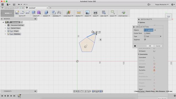The image size is (176, 99).
Task: Open the MODIFY menu
Action: click(46, 16)
